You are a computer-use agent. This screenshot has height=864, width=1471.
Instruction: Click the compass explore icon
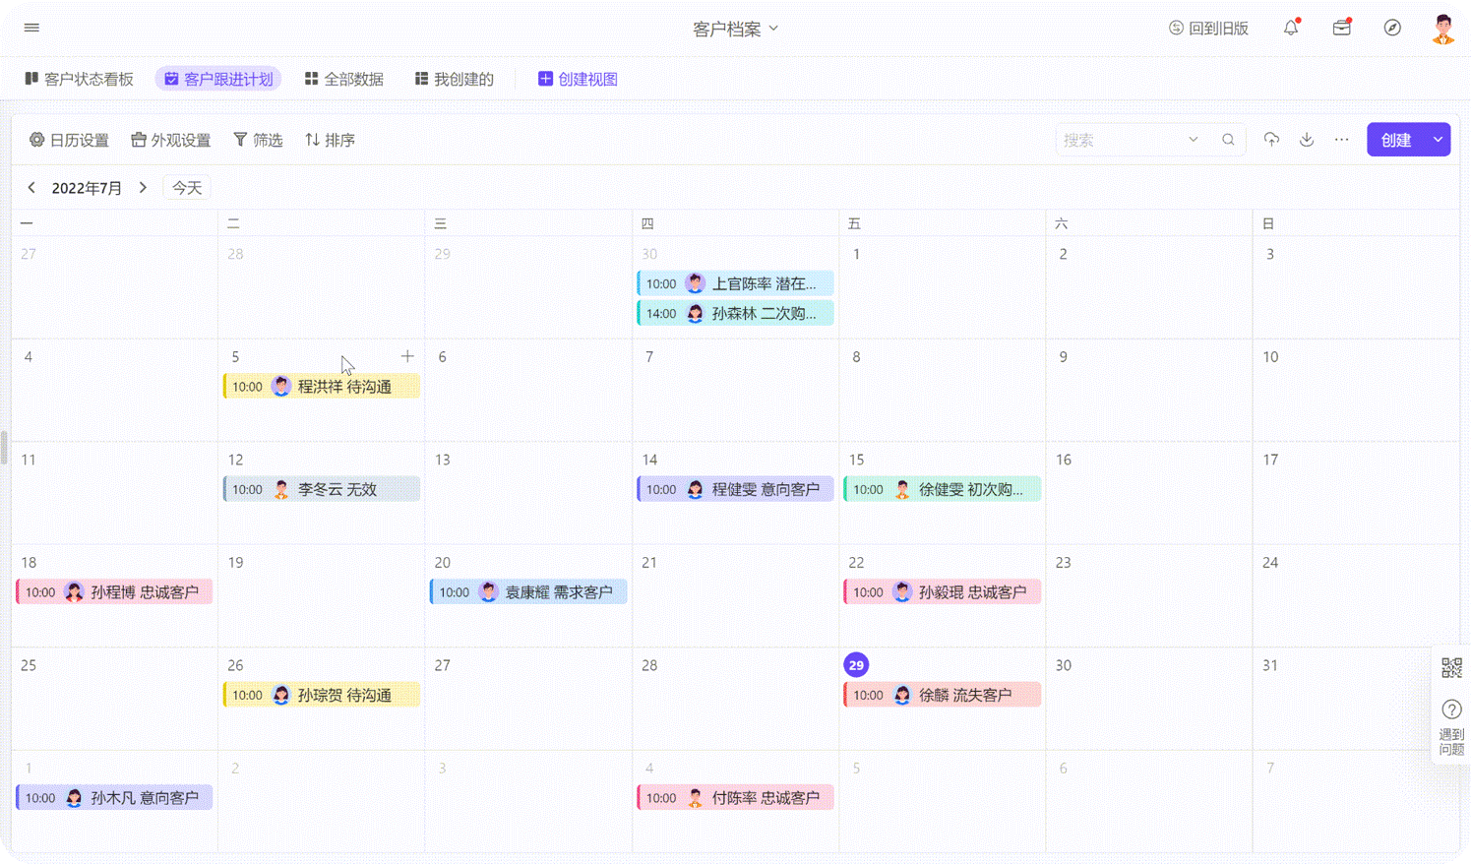click(x=1392, y=28)
